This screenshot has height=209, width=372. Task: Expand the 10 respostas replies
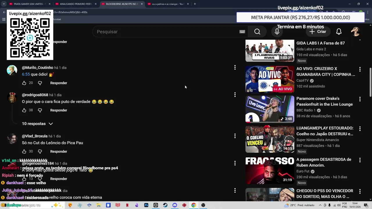pos(37,124)
